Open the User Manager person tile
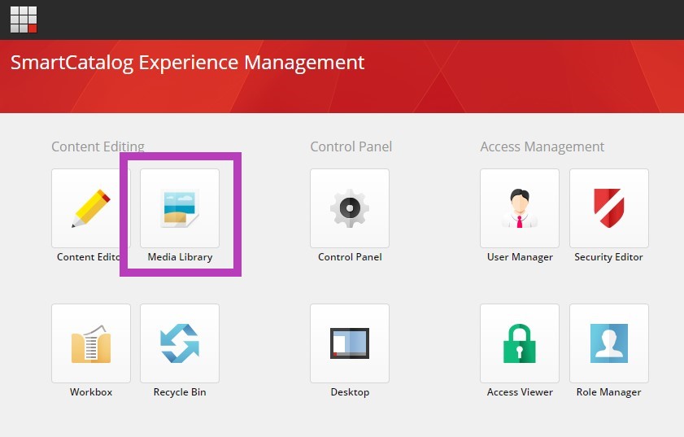 (520, 208)
